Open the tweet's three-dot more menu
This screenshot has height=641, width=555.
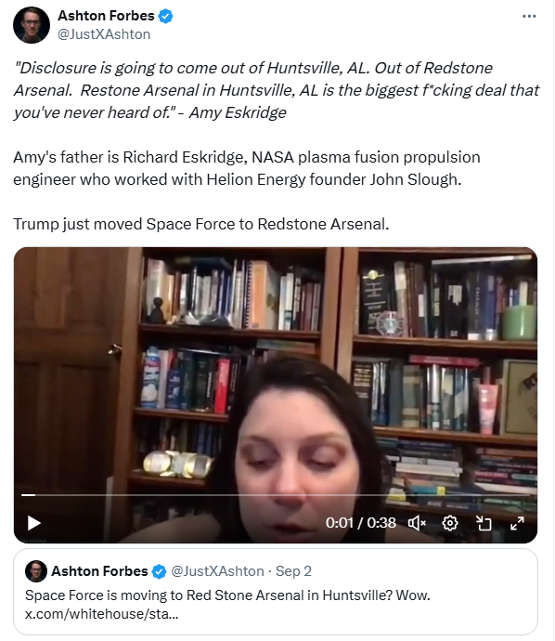[x=529, y=17]
